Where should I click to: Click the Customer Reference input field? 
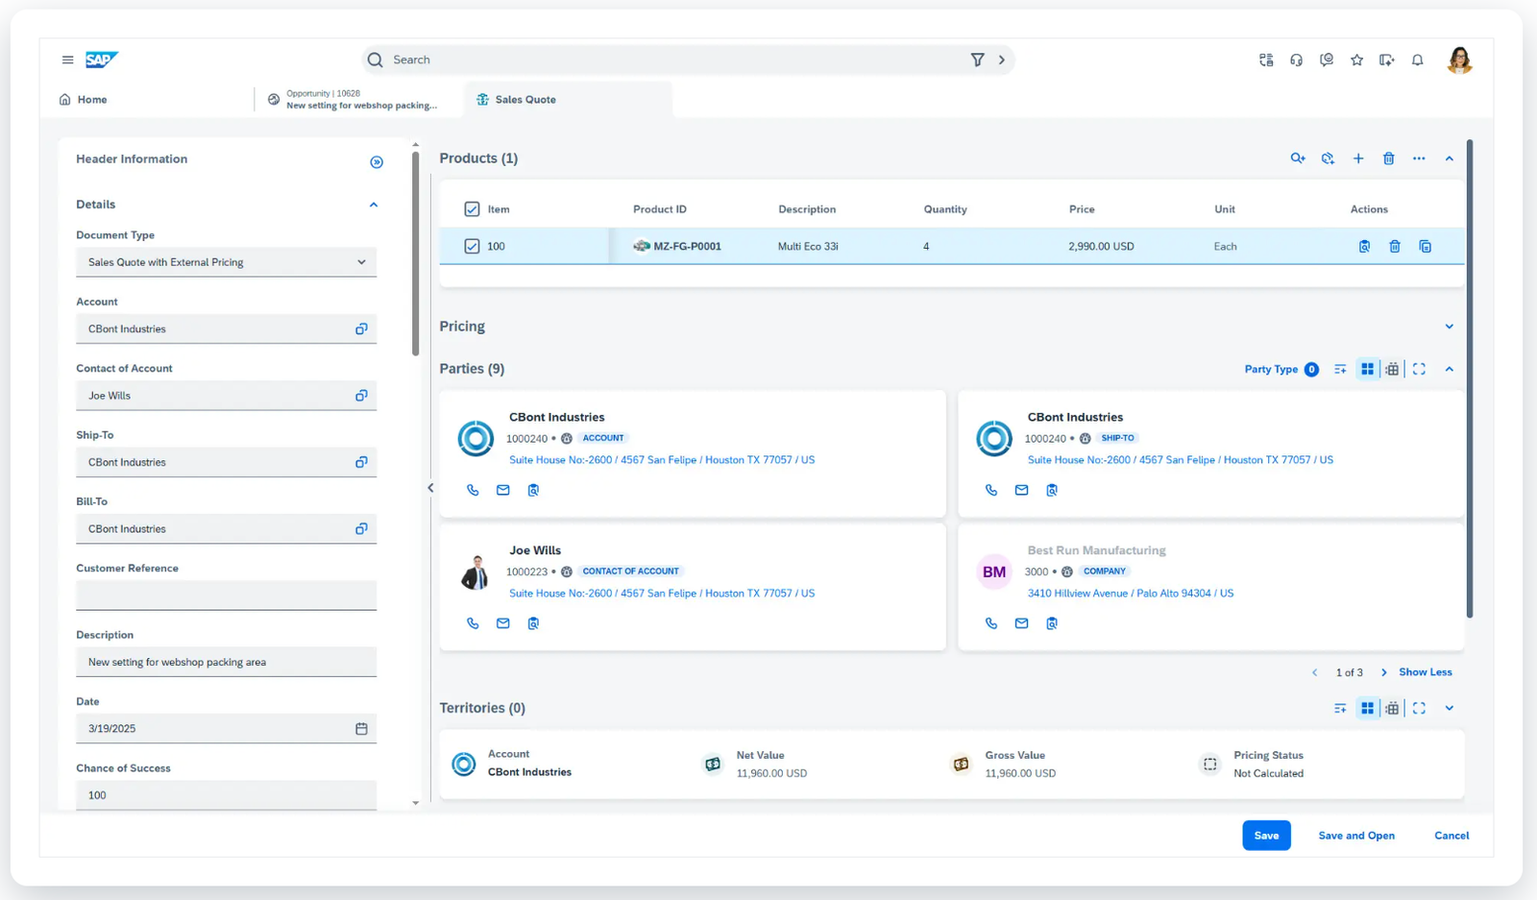[226, 596]
